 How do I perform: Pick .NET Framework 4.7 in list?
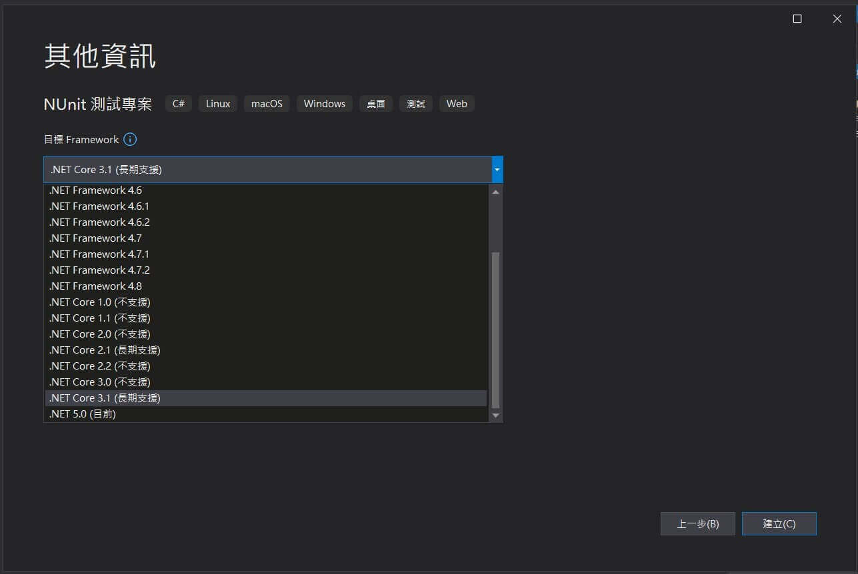(x=266, y=238)
